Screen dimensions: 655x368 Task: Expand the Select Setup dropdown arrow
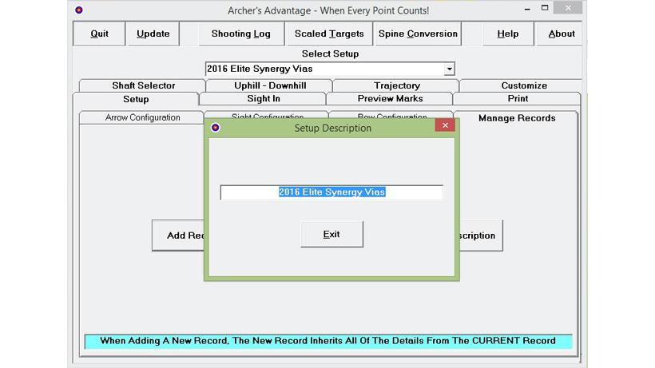pos(449,69)
